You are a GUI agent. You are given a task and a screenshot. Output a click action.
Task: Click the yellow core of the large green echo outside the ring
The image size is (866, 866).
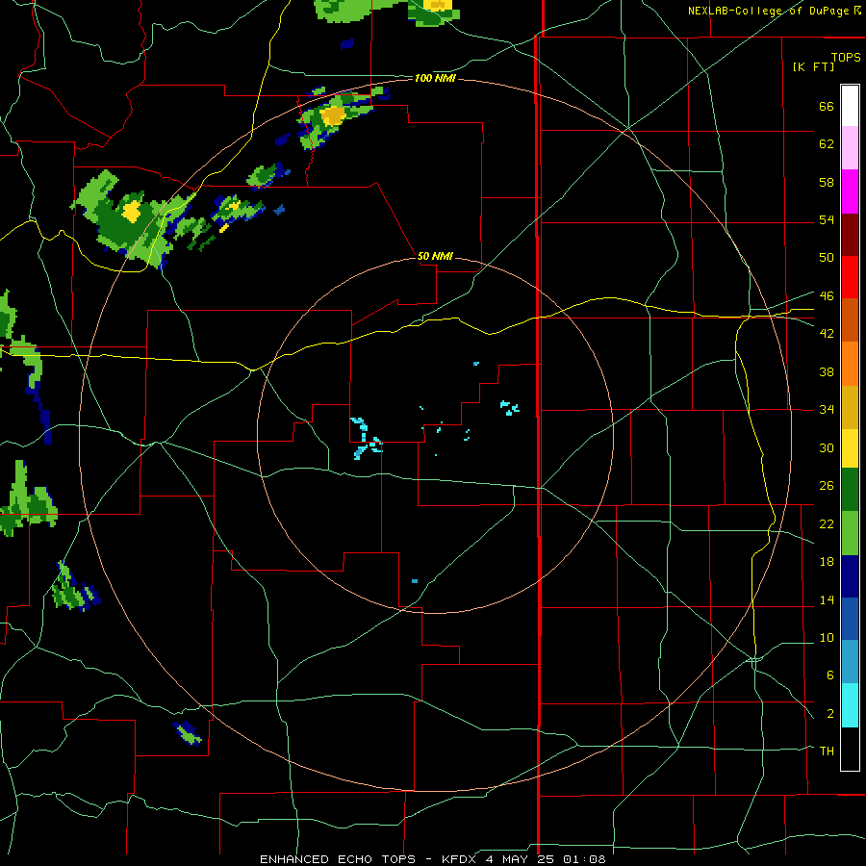[132, 212]
